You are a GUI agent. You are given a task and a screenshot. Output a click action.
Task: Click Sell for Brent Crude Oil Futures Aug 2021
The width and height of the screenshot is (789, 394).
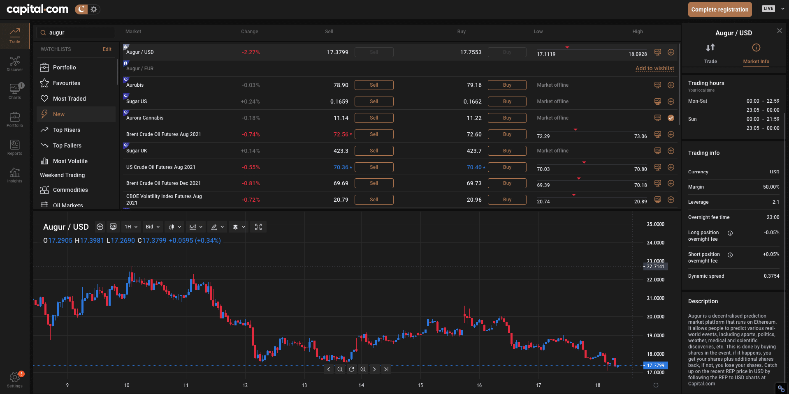coord(374,134)
